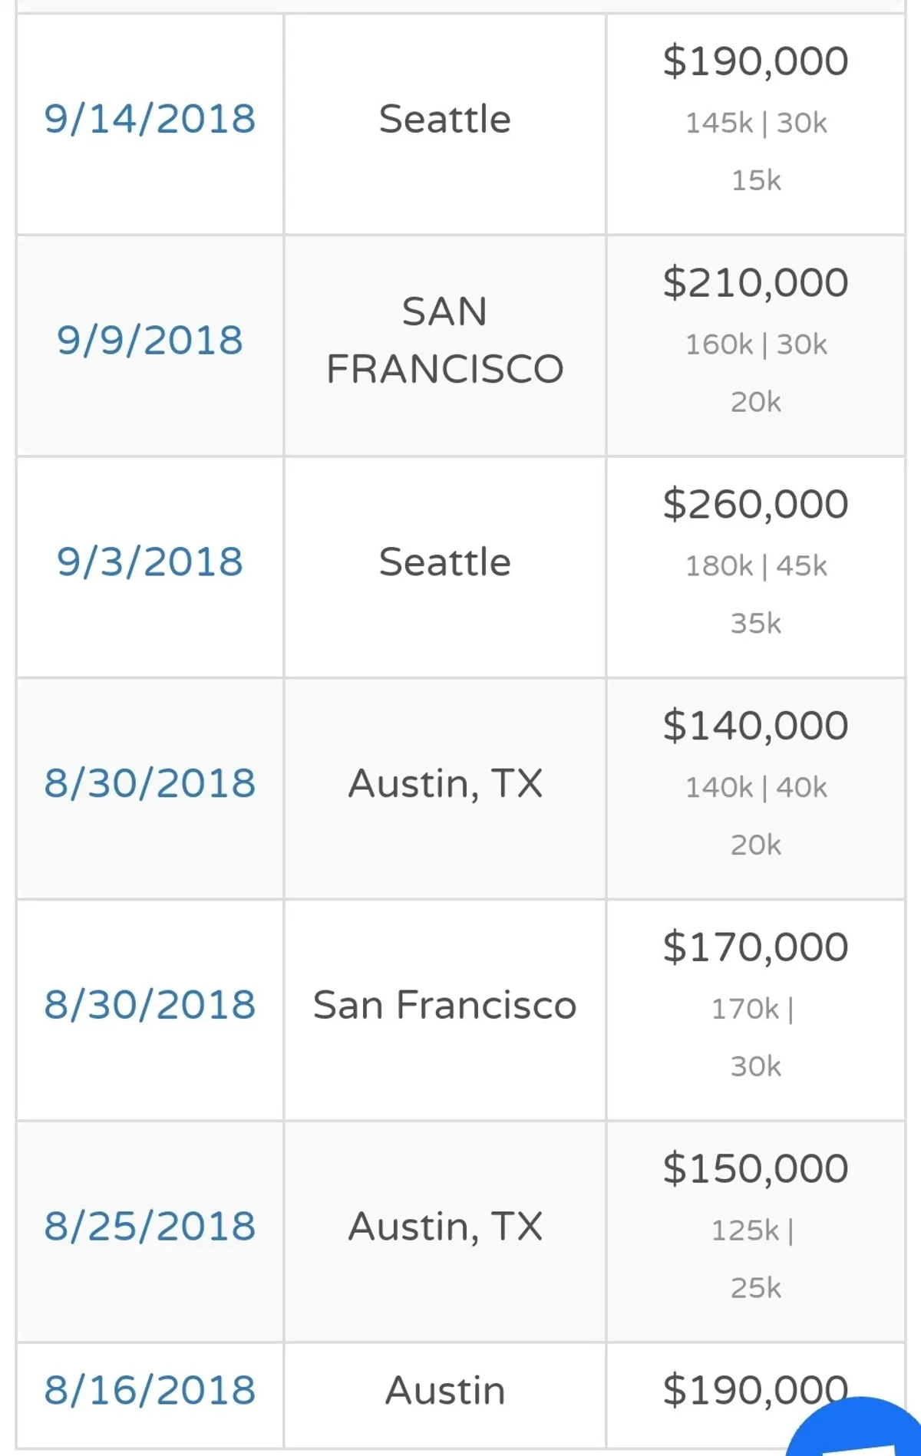Select Seattle cell in the 9/3/2018 row
921x1456 pixels.
[444, 562]
